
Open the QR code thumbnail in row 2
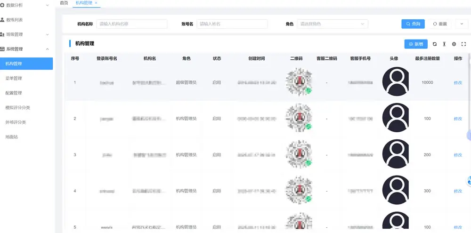point(299,118)
